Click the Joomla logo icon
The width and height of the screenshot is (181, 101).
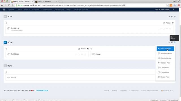[4, 10]
